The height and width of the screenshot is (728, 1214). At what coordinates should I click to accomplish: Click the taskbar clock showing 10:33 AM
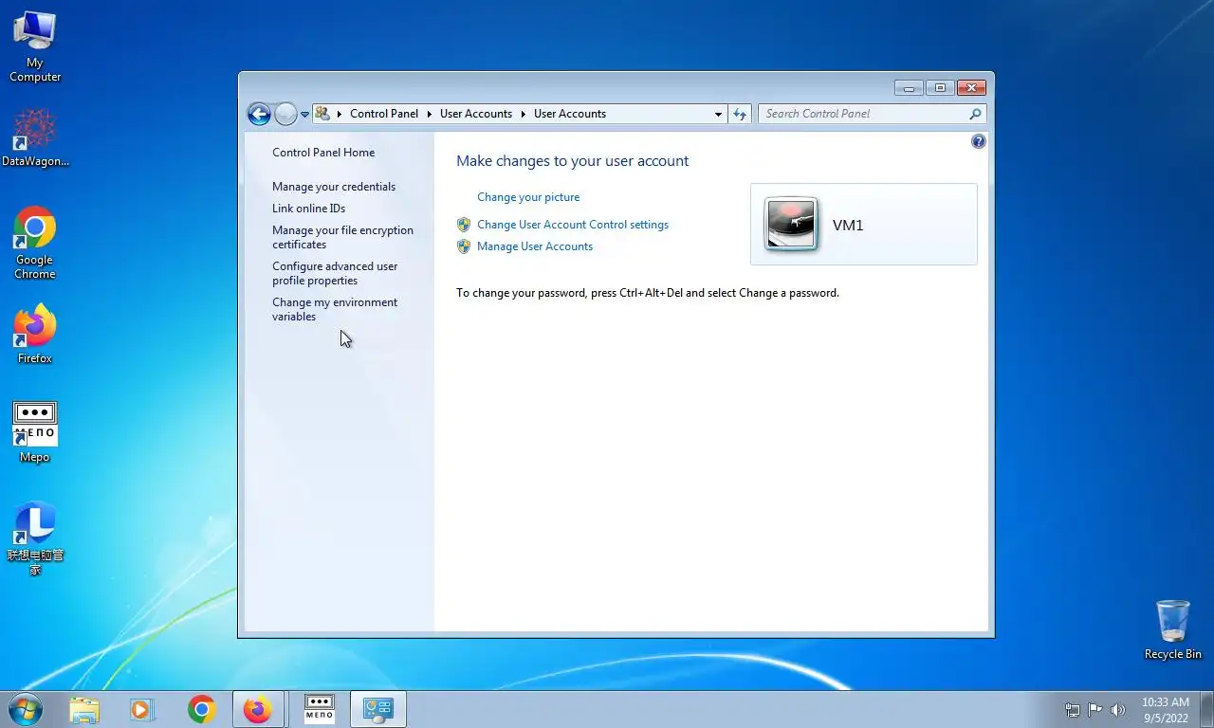[1166, 710]
